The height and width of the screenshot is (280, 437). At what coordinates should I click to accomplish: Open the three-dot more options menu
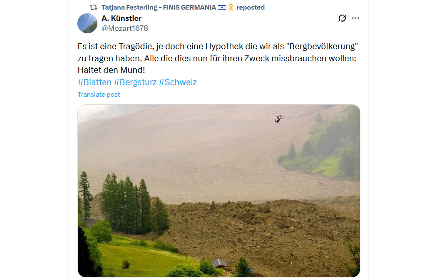(x=355, y=18)
